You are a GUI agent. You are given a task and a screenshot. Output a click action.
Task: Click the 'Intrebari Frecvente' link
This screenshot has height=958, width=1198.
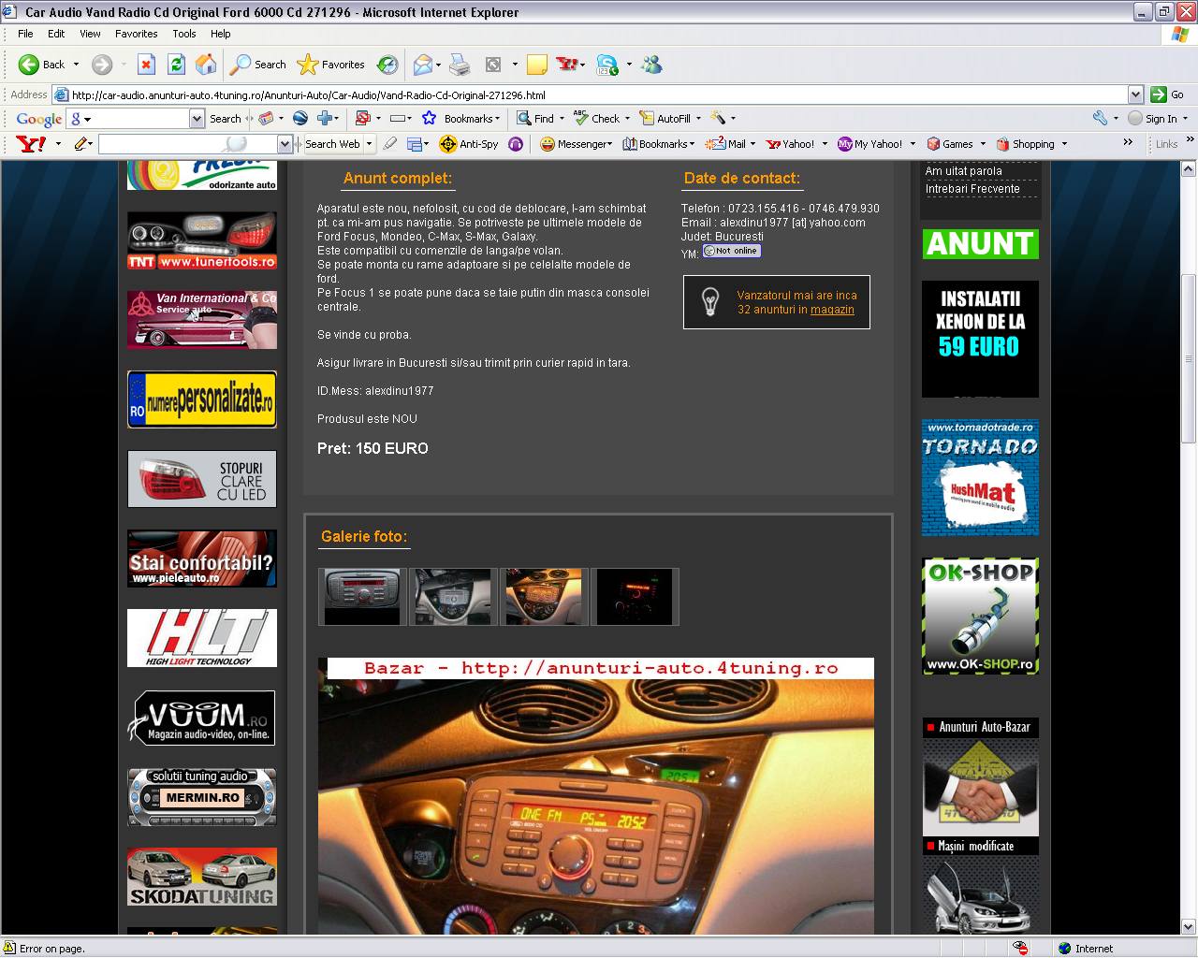point(972,189)
